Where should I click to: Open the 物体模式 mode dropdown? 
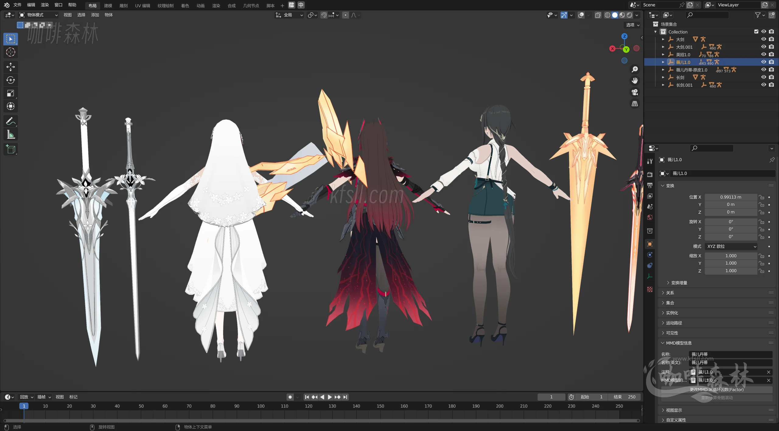pos(38,15)
